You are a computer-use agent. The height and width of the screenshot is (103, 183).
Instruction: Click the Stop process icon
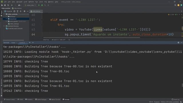pos(48,5)
